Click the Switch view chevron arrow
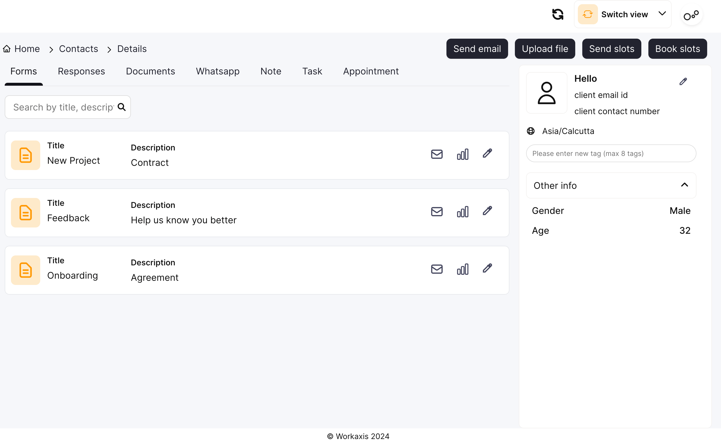The image size is (721, 444). pos(662,14)
